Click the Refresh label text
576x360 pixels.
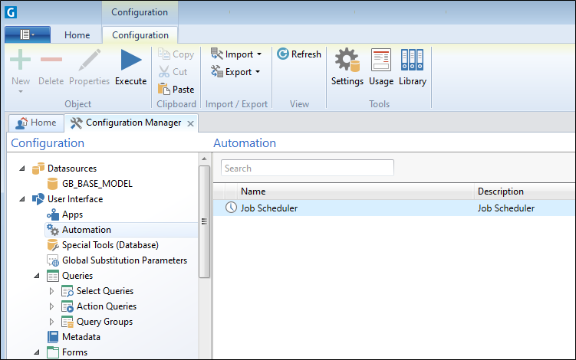(306, 54)
